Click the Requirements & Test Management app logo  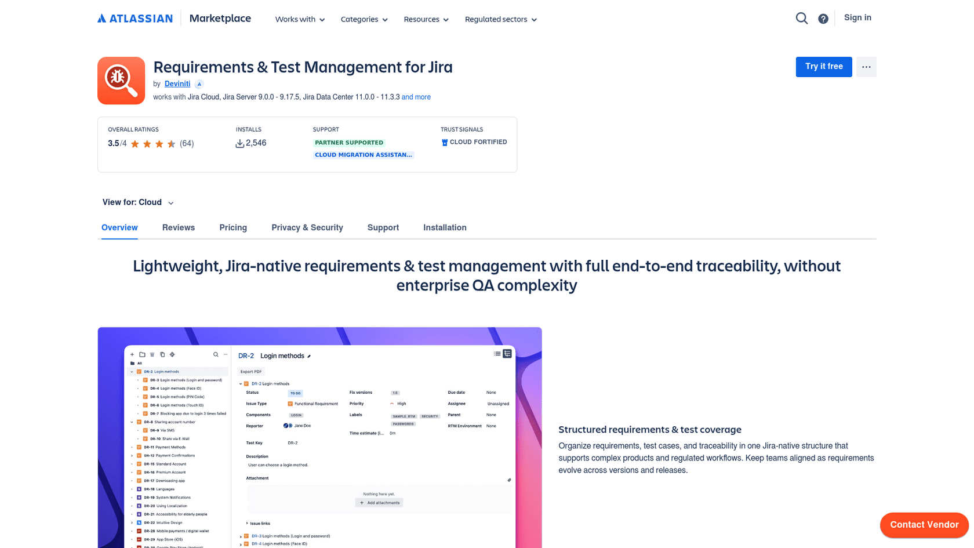click(121, 81)
